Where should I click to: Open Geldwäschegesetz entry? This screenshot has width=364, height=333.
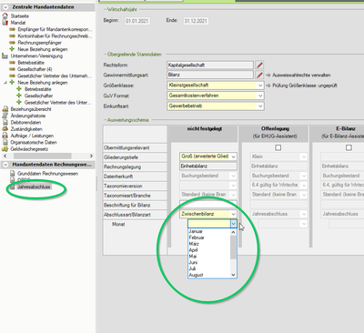(29, 149)
